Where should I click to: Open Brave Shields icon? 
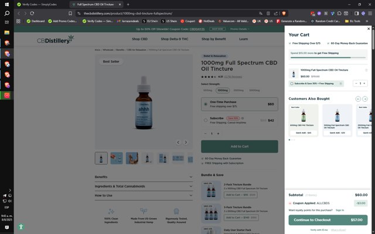coord(284,13)
